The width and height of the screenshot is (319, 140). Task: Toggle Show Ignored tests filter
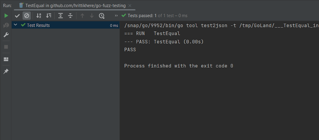pyautogui.click(x=27, y=15)
